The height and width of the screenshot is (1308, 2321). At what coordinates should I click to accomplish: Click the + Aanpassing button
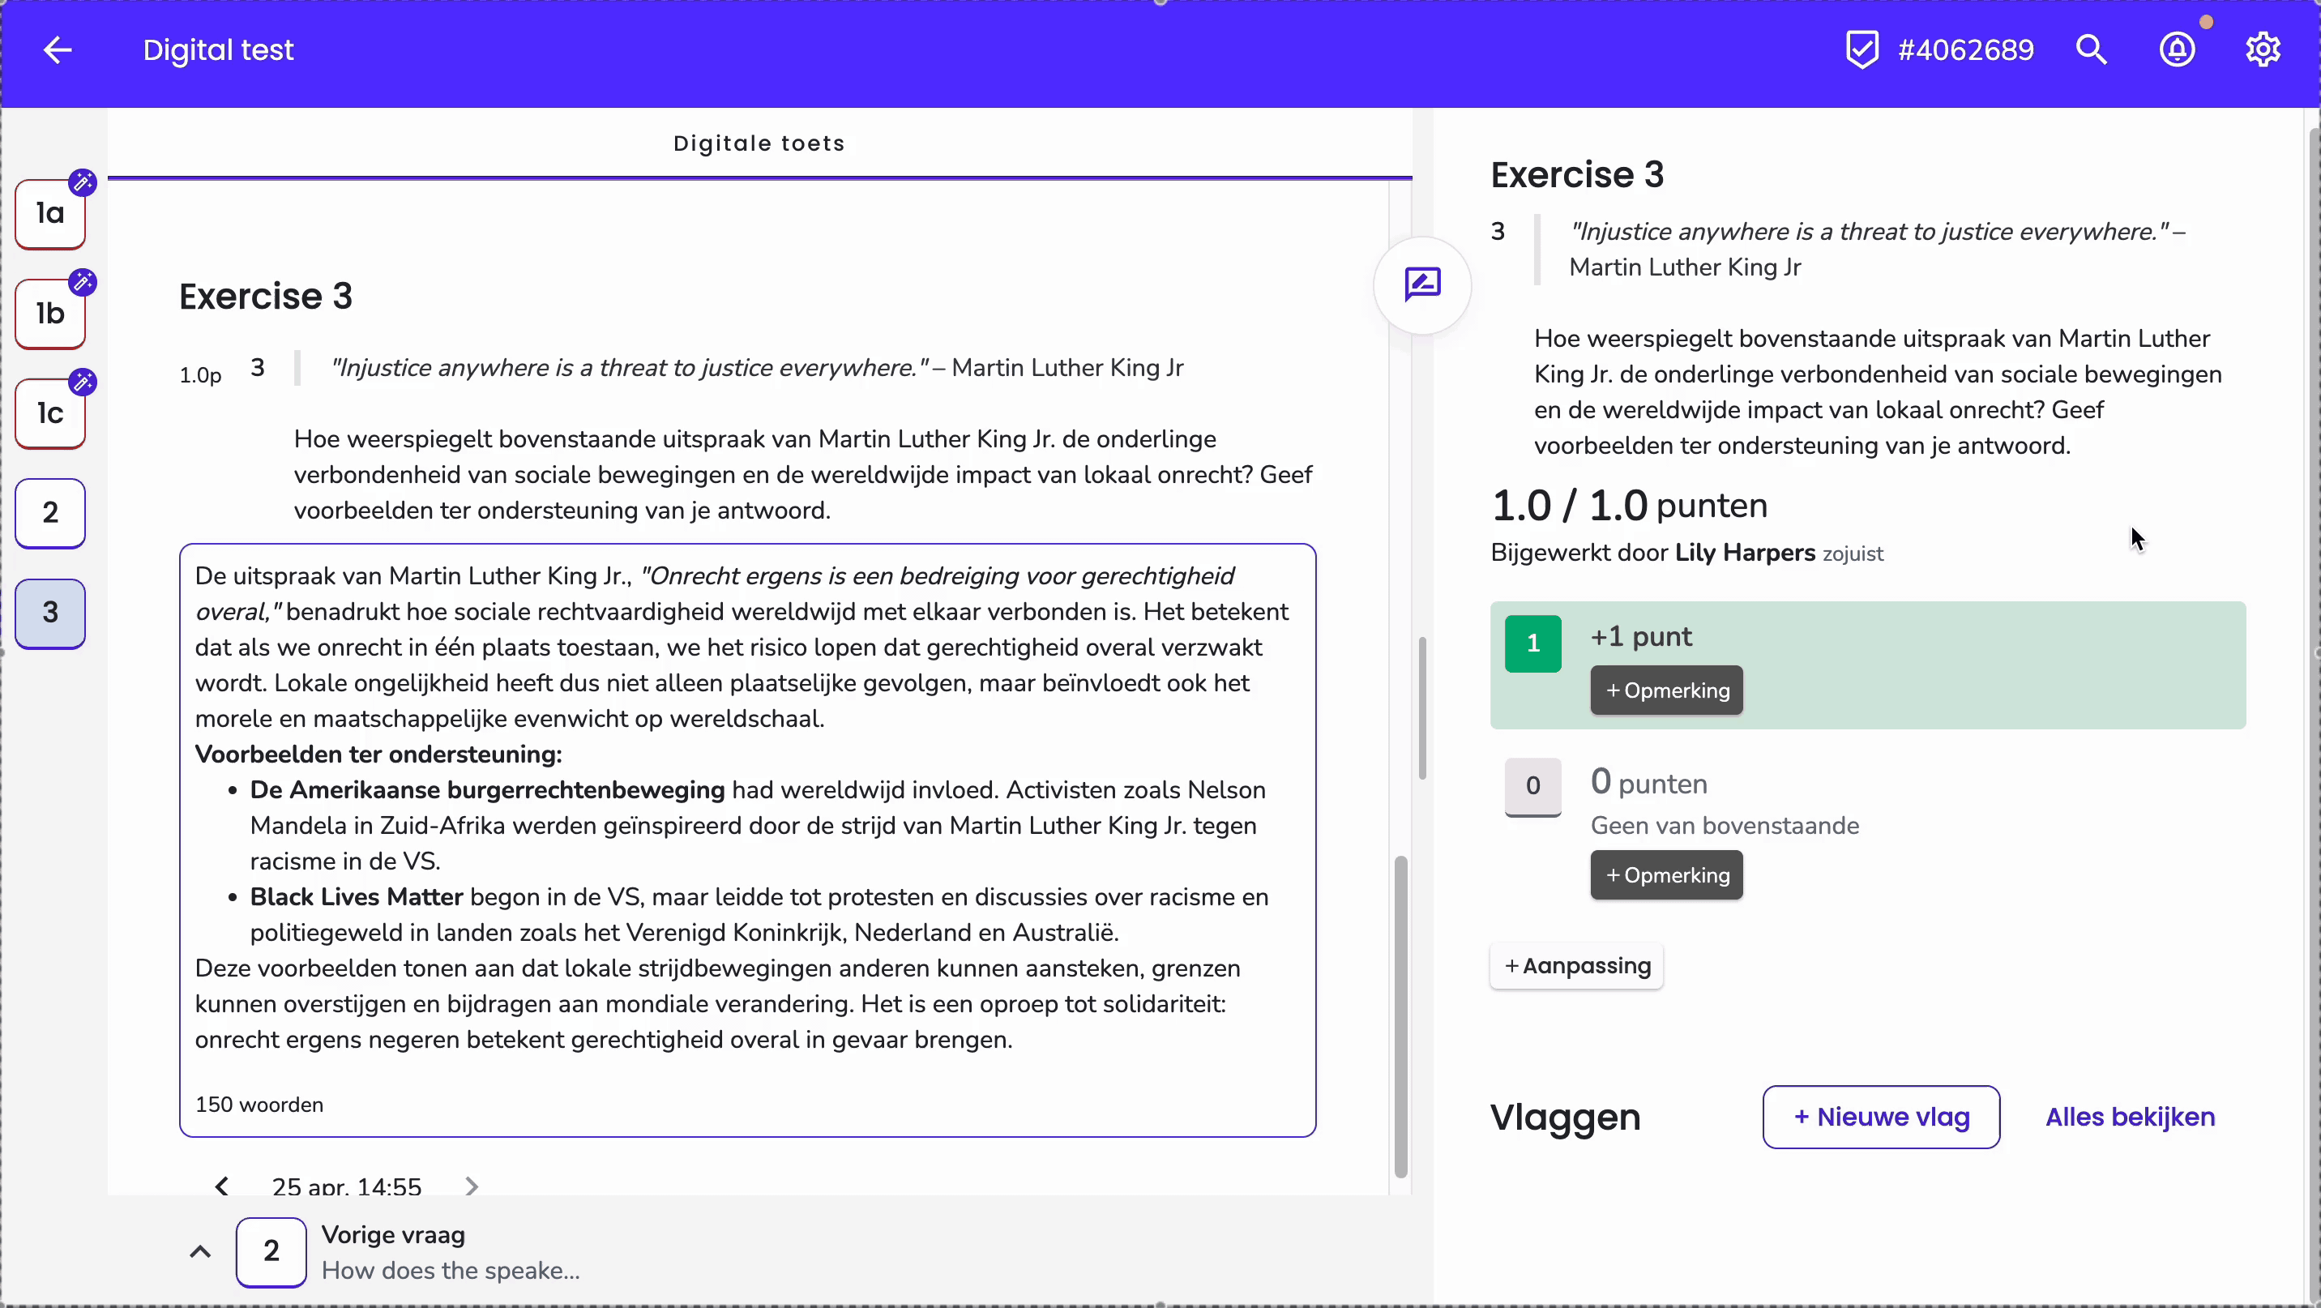click(1577, 966)
